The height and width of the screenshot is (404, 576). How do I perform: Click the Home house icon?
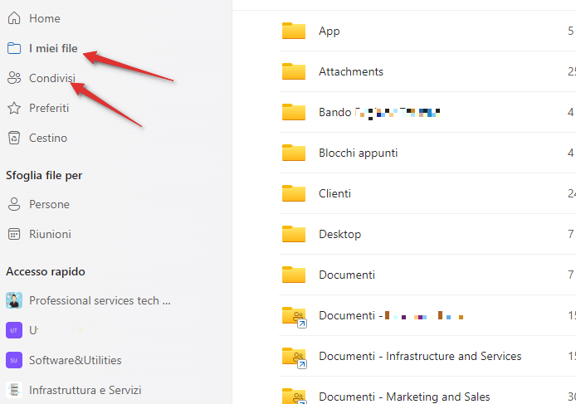pos(14,18)
